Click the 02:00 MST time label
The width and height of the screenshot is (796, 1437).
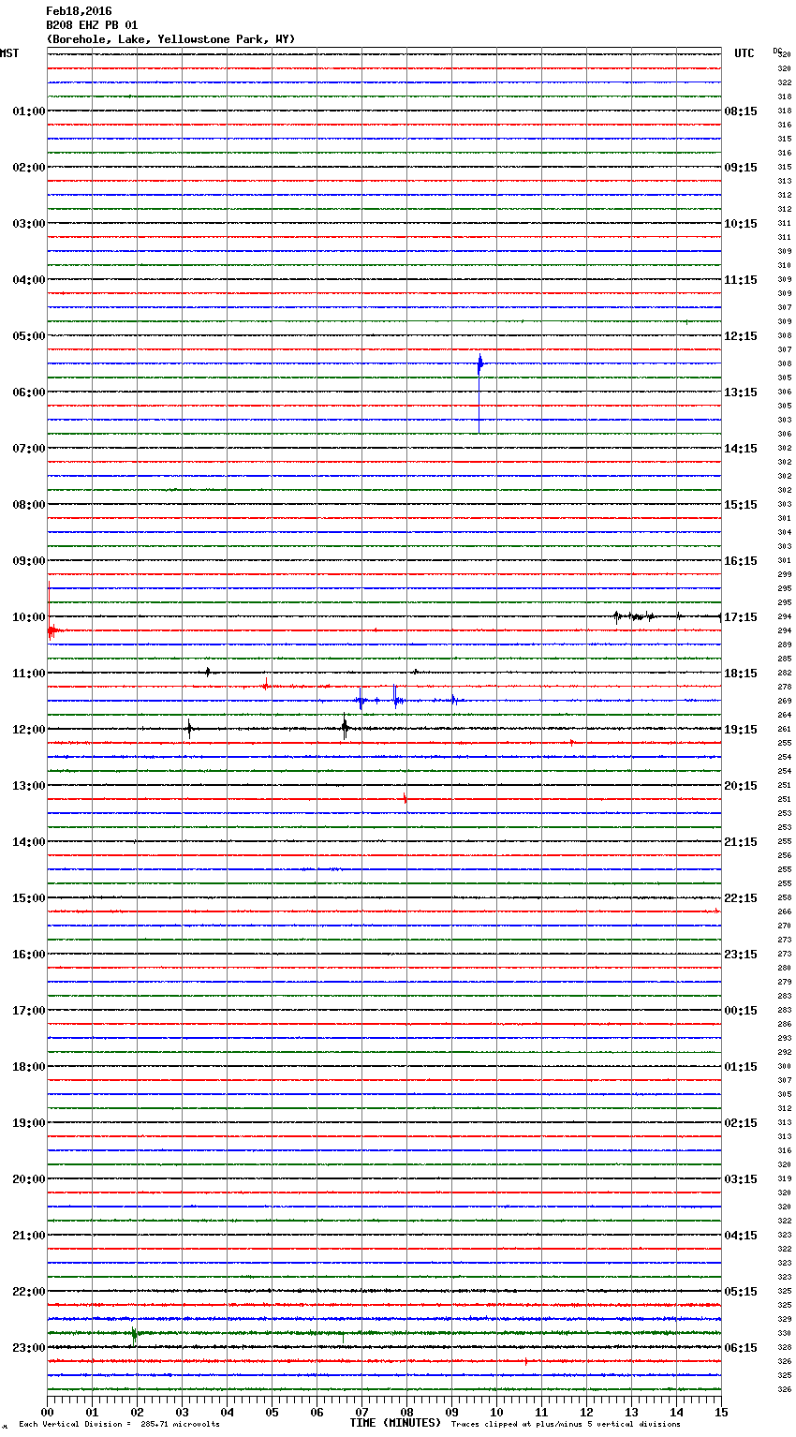click(x=29, y=168)
